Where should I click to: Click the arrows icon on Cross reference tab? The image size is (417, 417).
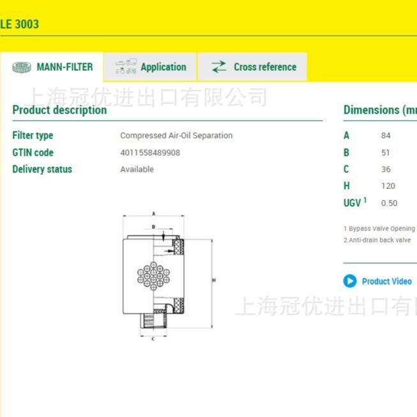pyautogui.click(x=219, y=67)
